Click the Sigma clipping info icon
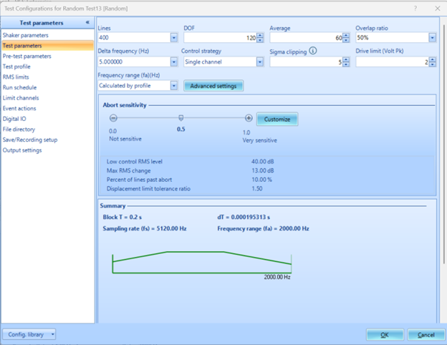The width and height of the screenshot is (447, 345). point(313,51)
